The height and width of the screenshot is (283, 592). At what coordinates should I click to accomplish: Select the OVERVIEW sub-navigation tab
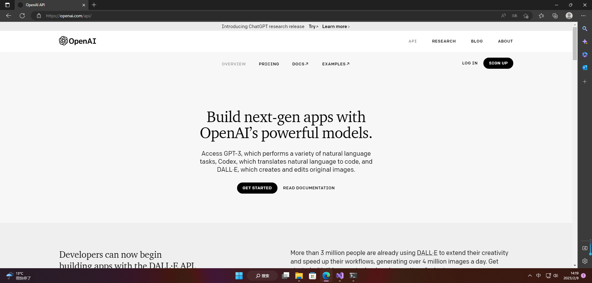point(234,64)
